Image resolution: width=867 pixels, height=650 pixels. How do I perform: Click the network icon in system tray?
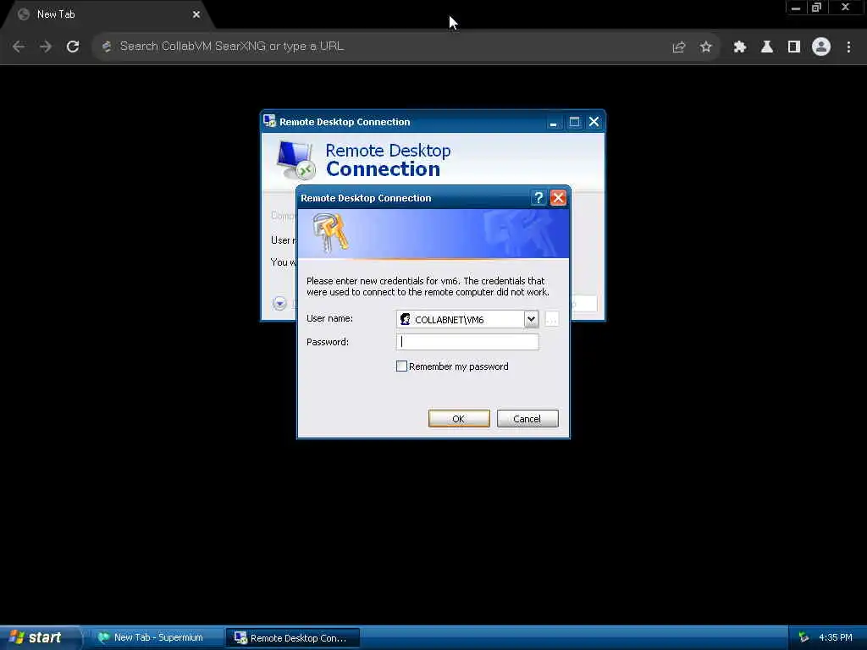pyautogui.click(x=803, y=638)
